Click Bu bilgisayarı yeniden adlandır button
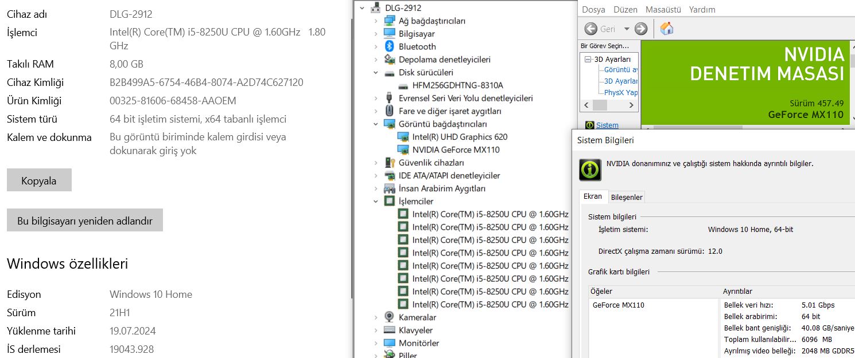Viewport: 855px width, 358px height. coord(85,221)
